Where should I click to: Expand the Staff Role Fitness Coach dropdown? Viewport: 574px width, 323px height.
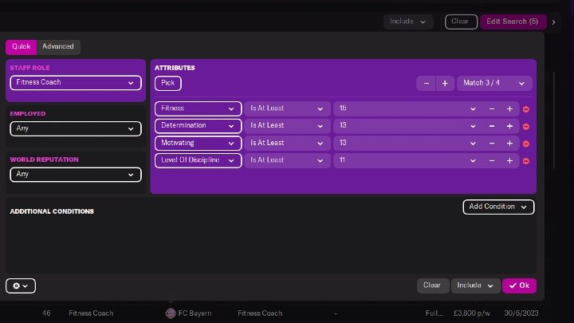click(75, 82)
